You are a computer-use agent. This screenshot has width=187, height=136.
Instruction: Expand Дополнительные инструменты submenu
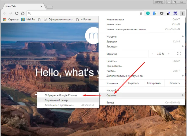142,76
